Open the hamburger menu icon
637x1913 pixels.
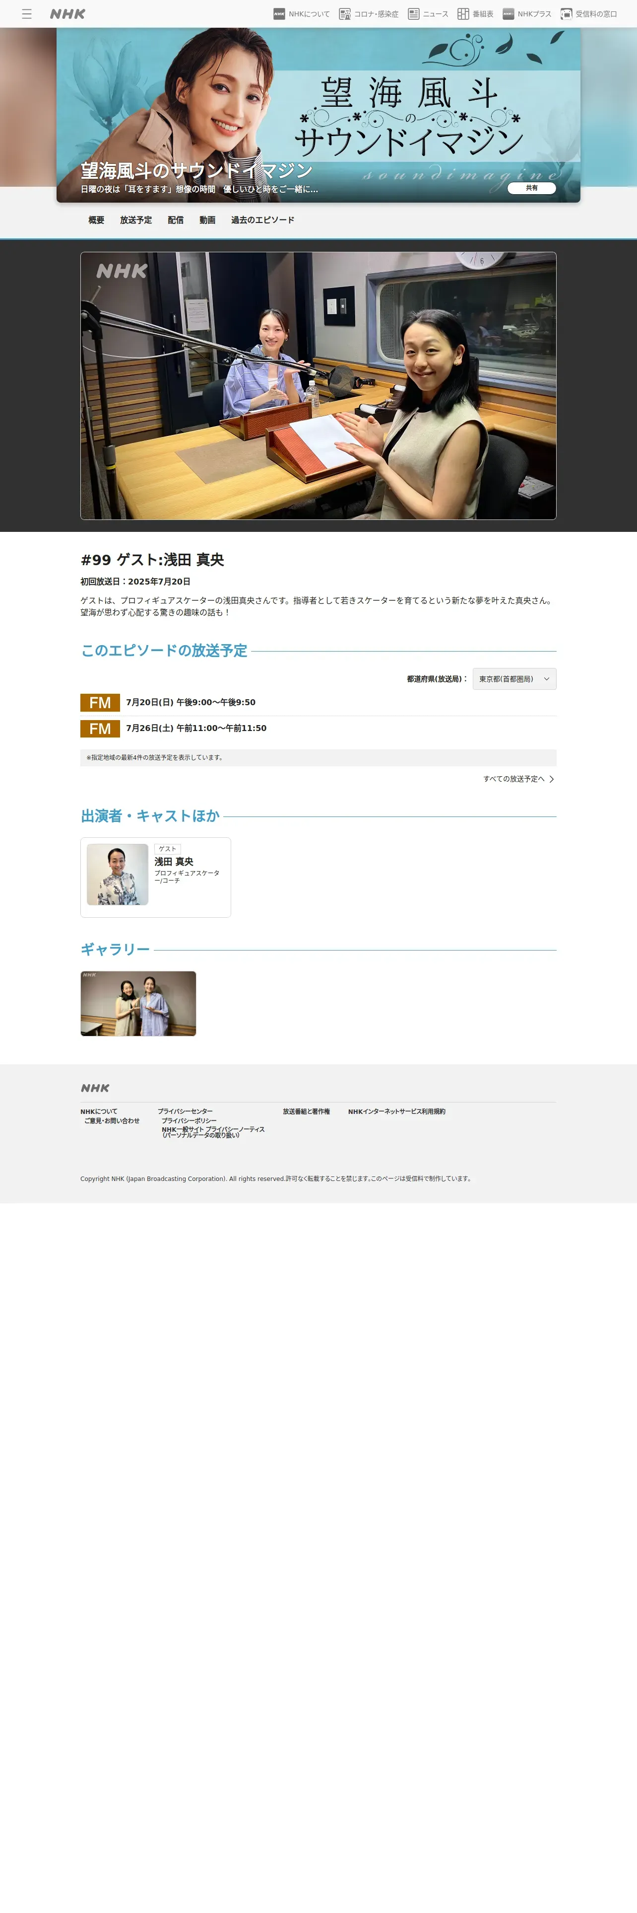27,14
